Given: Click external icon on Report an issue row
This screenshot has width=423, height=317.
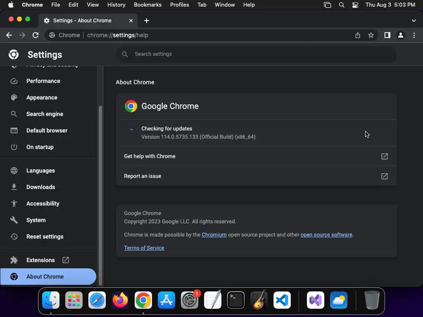Looking at the screenshot, I should tap(385, 176).
